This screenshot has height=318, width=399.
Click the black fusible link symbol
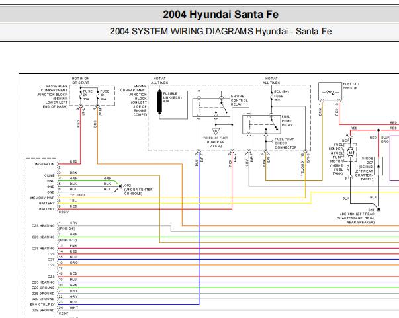159,102
